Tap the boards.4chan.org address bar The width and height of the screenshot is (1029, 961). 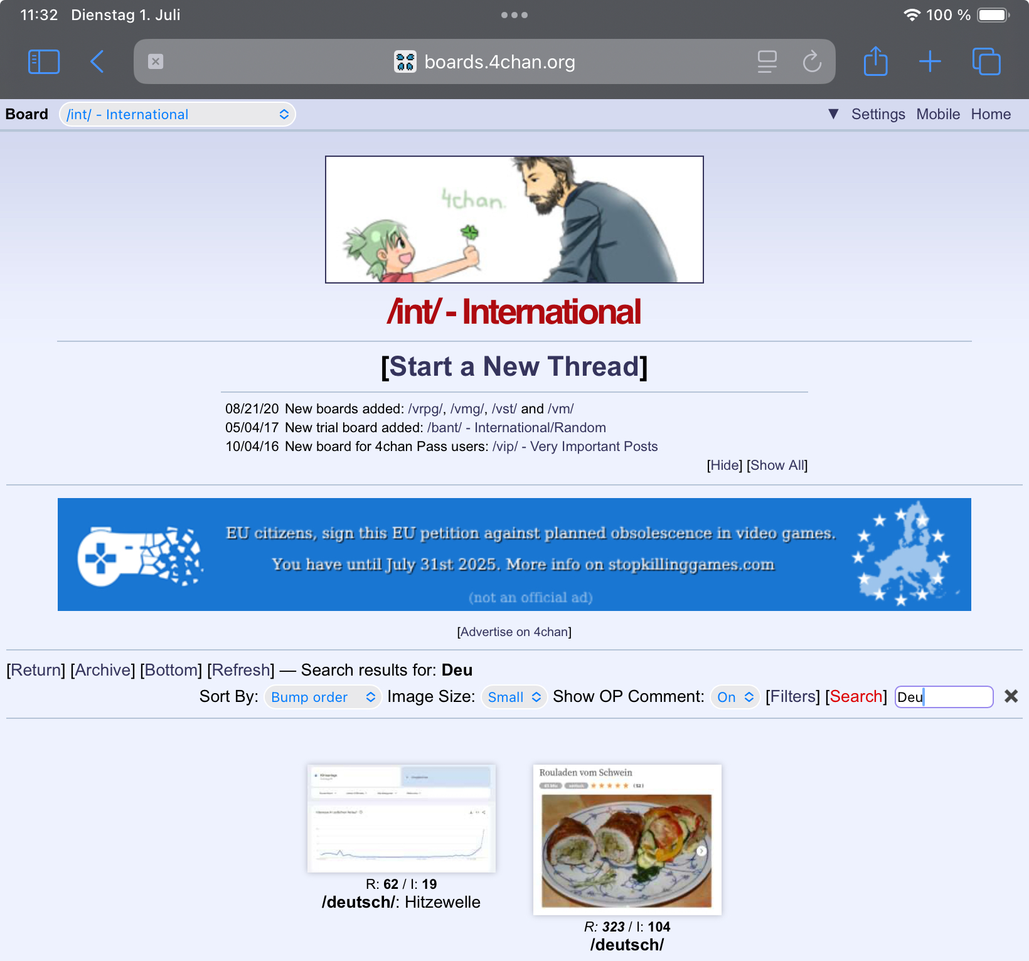click(x=484, y=61)
